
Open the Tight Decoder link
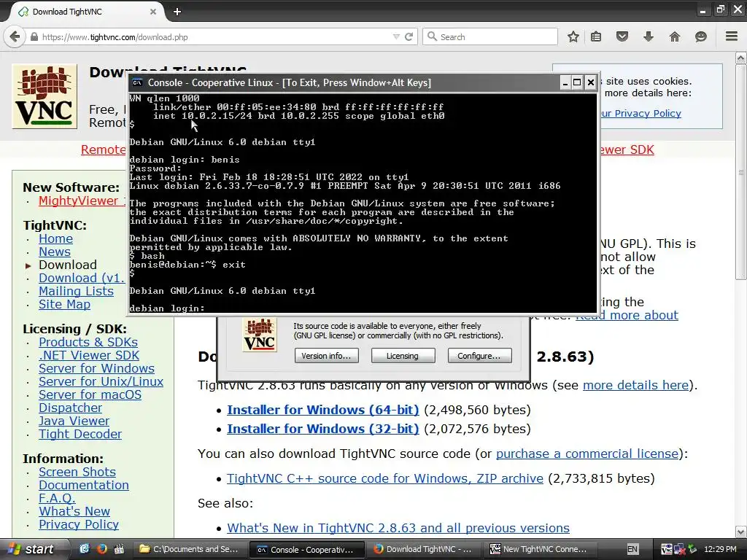[x=80, y=435]
